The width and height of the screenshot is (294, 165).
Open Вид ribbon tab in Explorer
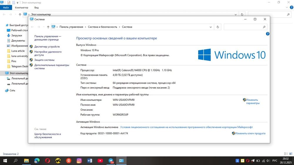tap(36, 8)
